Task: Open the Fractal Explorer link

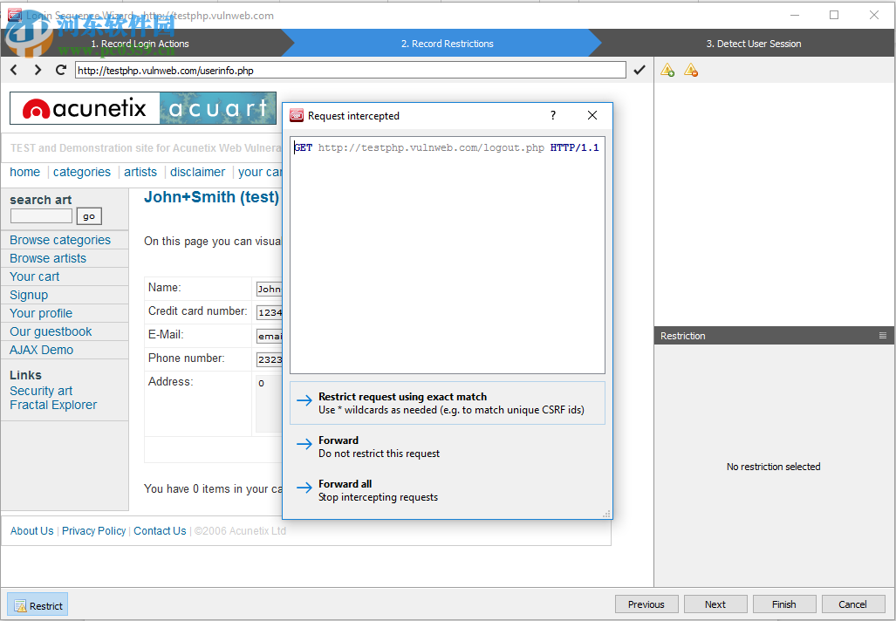Action: [53, 405]
